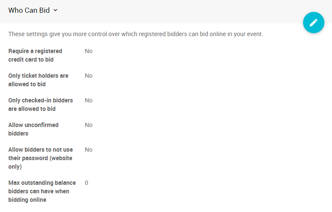
Task: Click 'bidding online' text in balance label
Action: tap(27, 200)
